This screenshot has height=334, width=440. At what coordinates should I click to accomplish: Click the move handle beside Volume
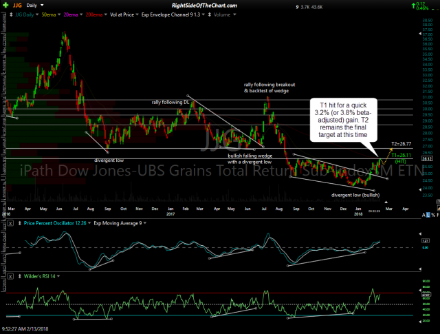209,15
